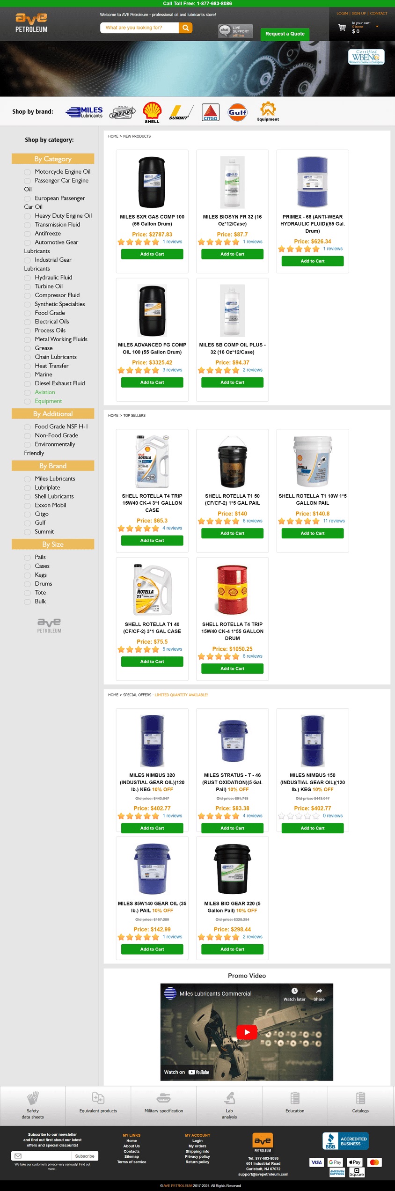
Task: Collapse the By Brand filter header
Action: point(53,466)
